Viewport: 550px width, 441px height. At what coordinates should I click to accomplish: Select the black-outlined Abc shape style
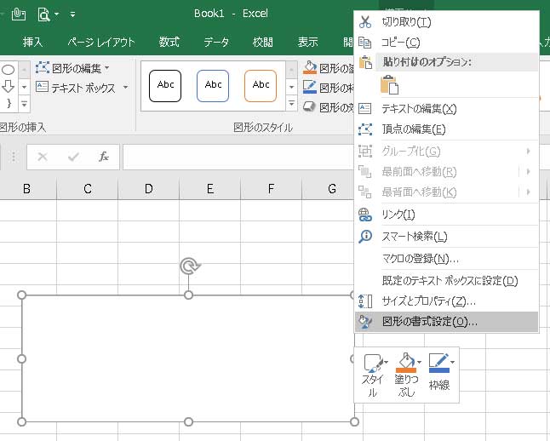[x=165, y=85]
